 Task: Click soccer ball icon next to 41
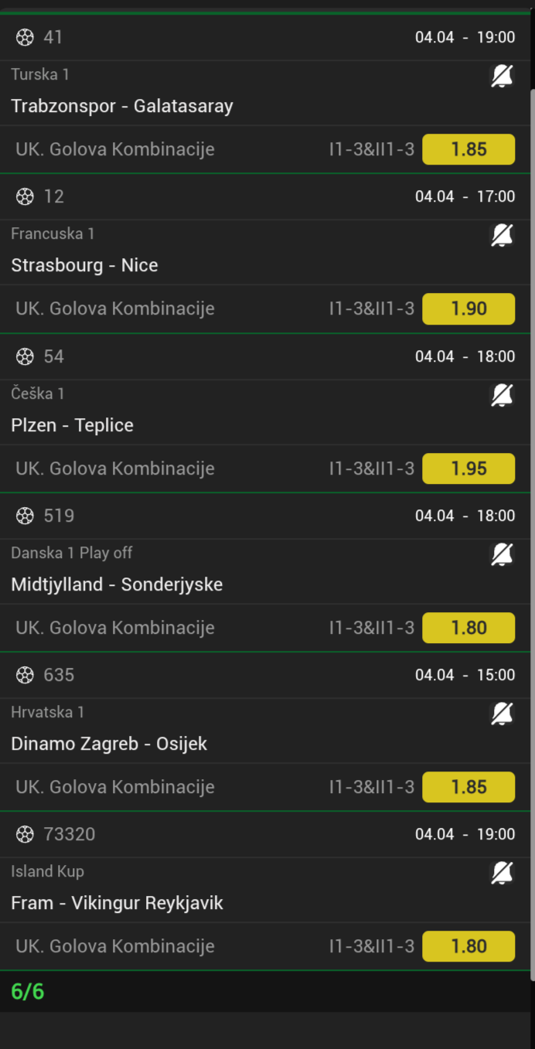click(25, 37)
